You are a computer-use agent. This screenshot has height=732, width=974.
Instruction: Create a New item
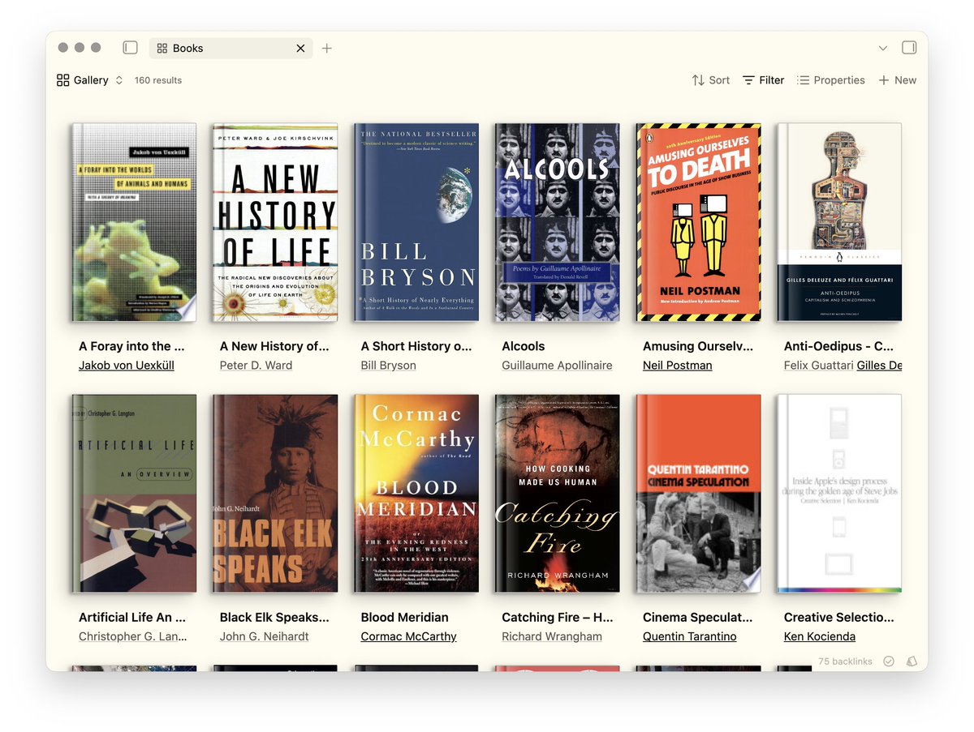tap(897, 80)
